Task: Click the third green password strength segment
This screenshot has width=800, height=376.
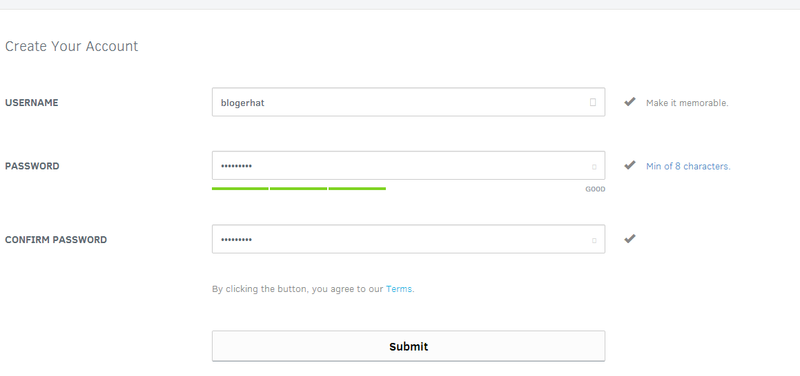Action: (357, 189)
